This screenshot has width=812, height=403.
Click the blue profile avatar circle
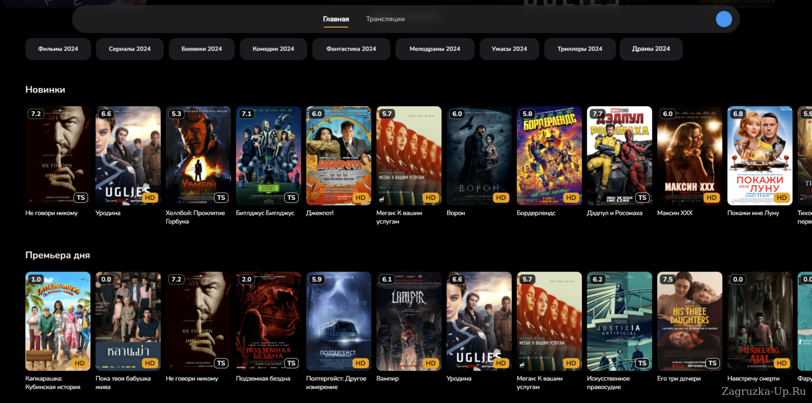[x=724, y=19]
